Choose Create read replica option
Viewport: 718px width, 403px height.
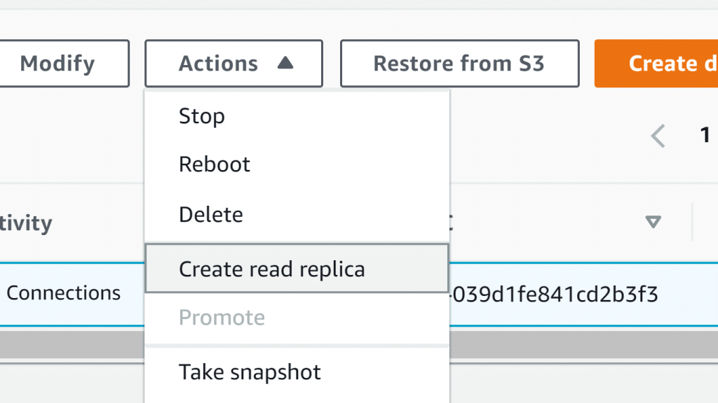click(x=272, y=269)
